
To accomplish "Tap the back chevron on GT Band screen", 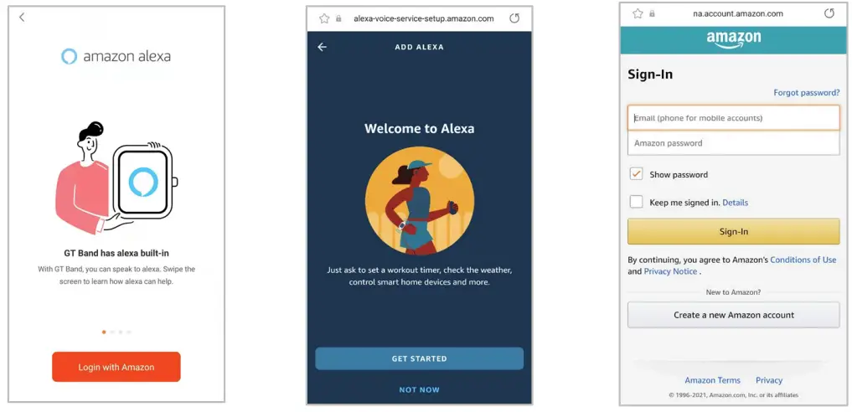I will pyautogui.click(x=22, y=18).
